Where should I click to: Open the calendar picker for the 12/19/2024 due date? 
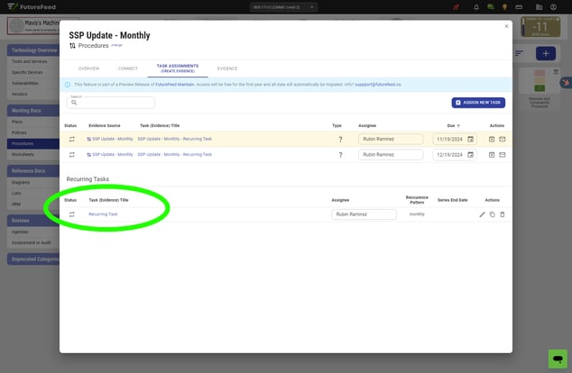[470, 155]
